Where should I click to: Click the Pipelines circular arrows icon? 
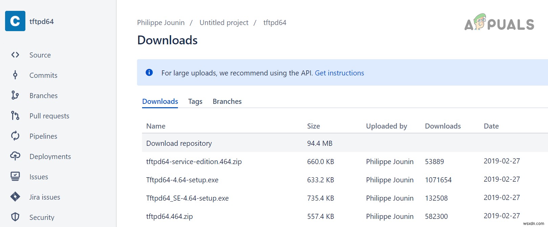click(x=15, y=136)
